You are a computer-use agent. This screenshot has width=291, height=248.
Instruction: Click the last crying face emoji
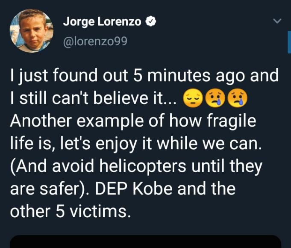coord(237,100)
